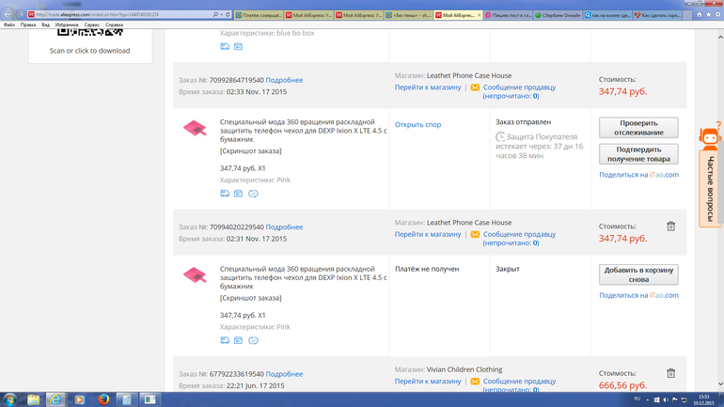724x407 pixels.
Task: Click Добавить в корзину снова button
Action: 637,274
